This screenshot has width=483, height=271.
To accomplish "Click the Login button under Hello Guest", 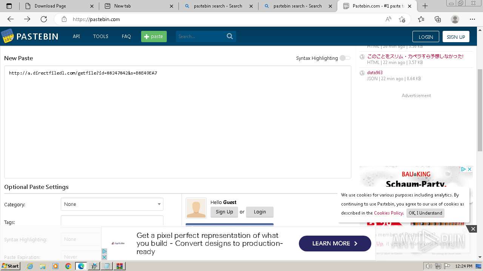I will pos(260,212).
